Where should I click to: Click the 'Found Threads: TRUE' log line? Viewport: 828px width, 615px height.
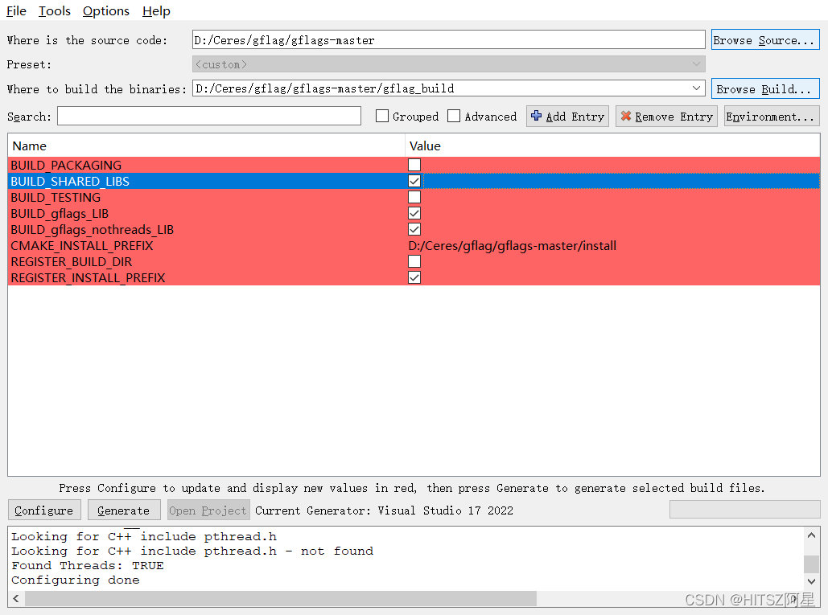88,565
